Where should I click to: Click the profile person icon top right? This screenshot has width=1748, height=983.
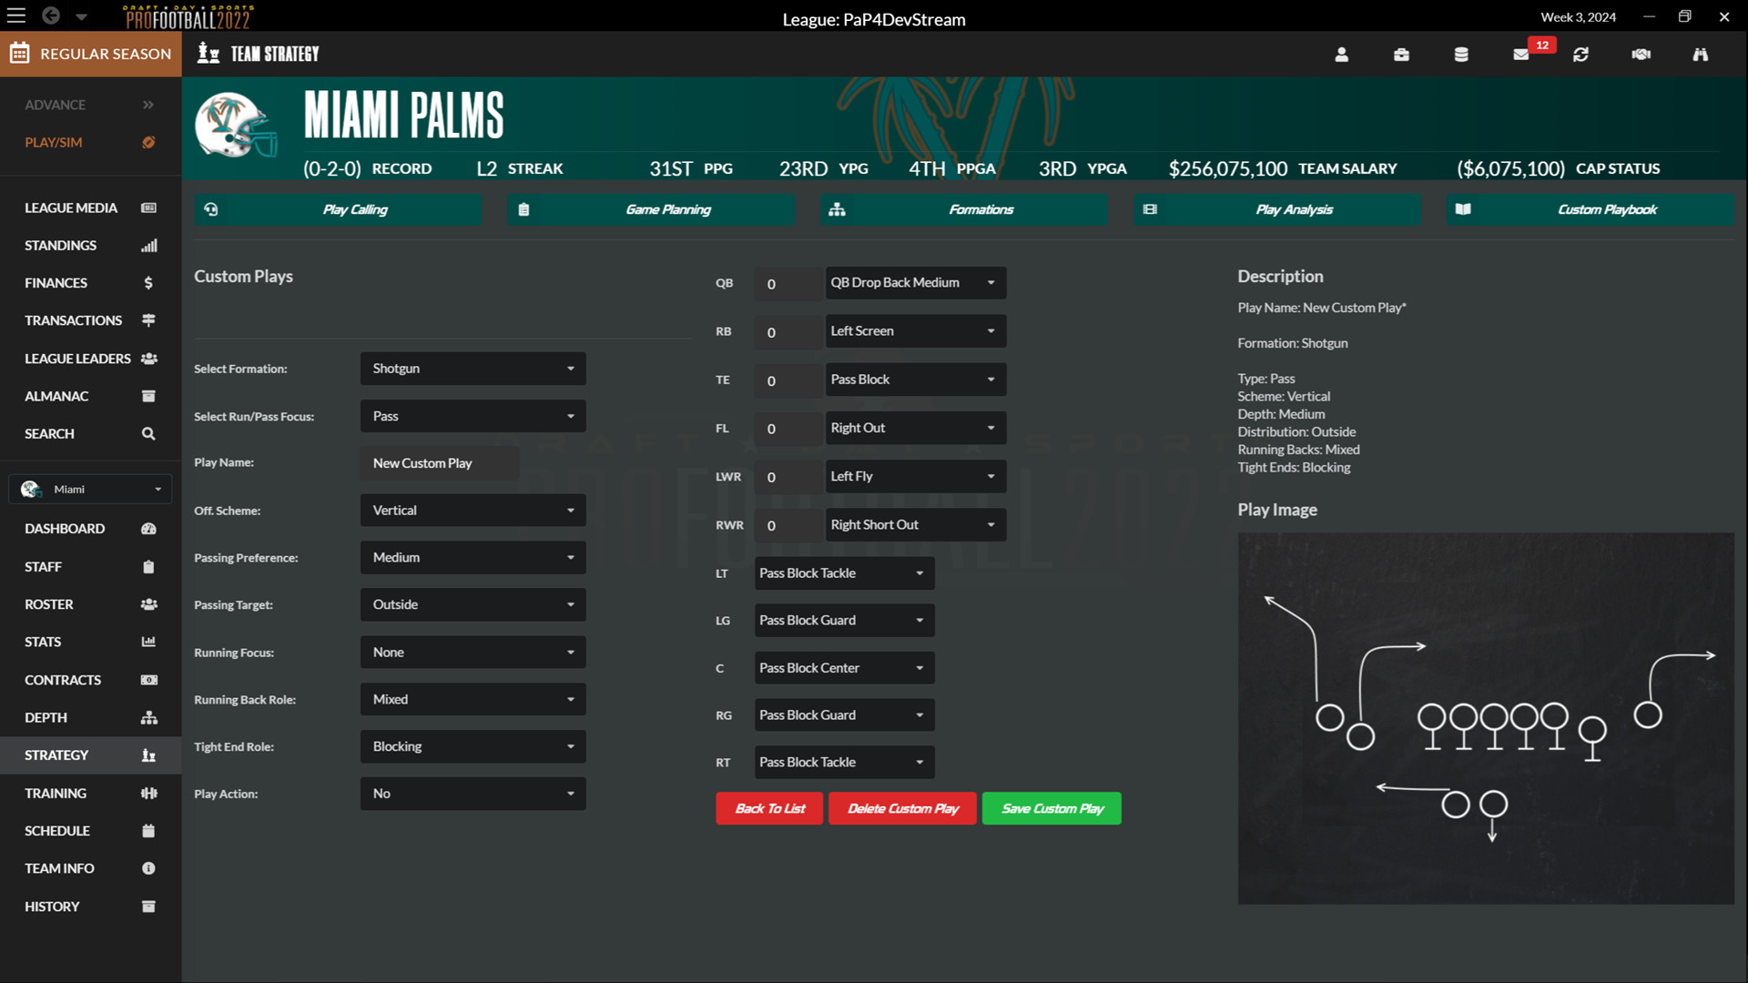click(x=1341, y=55)
